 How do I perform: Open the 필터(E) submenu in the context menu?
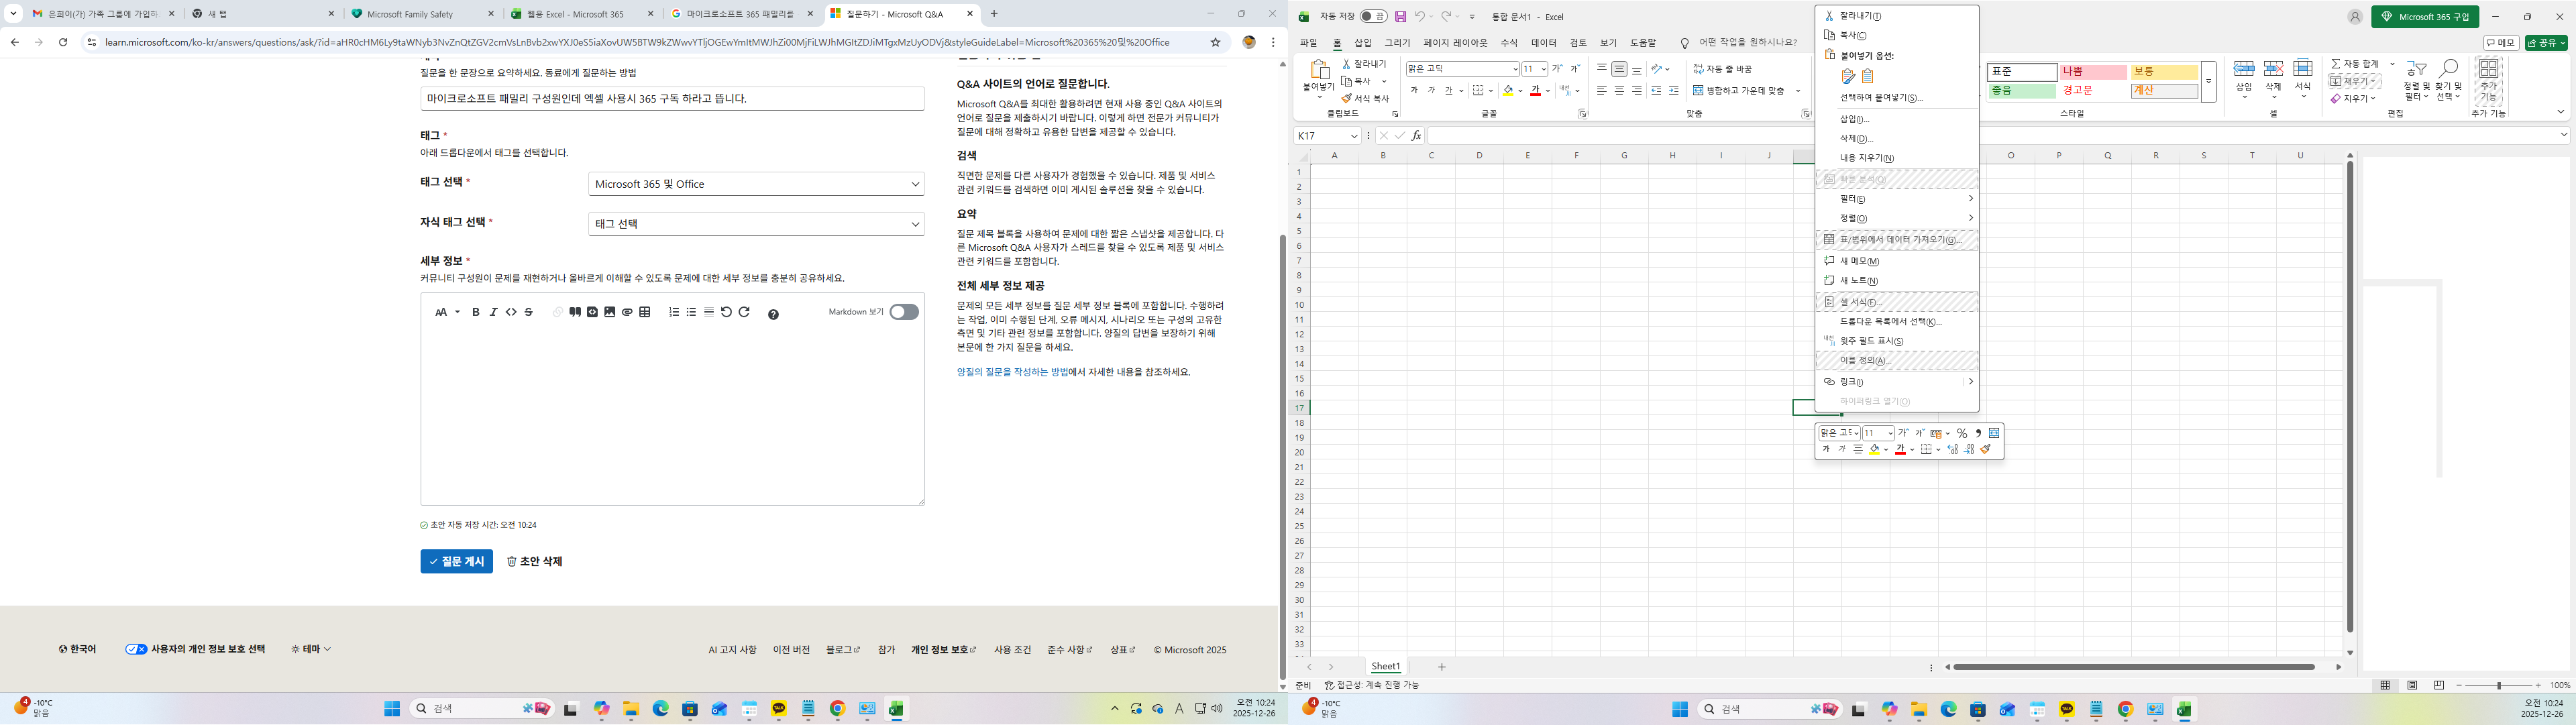click(x=1896, y=199)
